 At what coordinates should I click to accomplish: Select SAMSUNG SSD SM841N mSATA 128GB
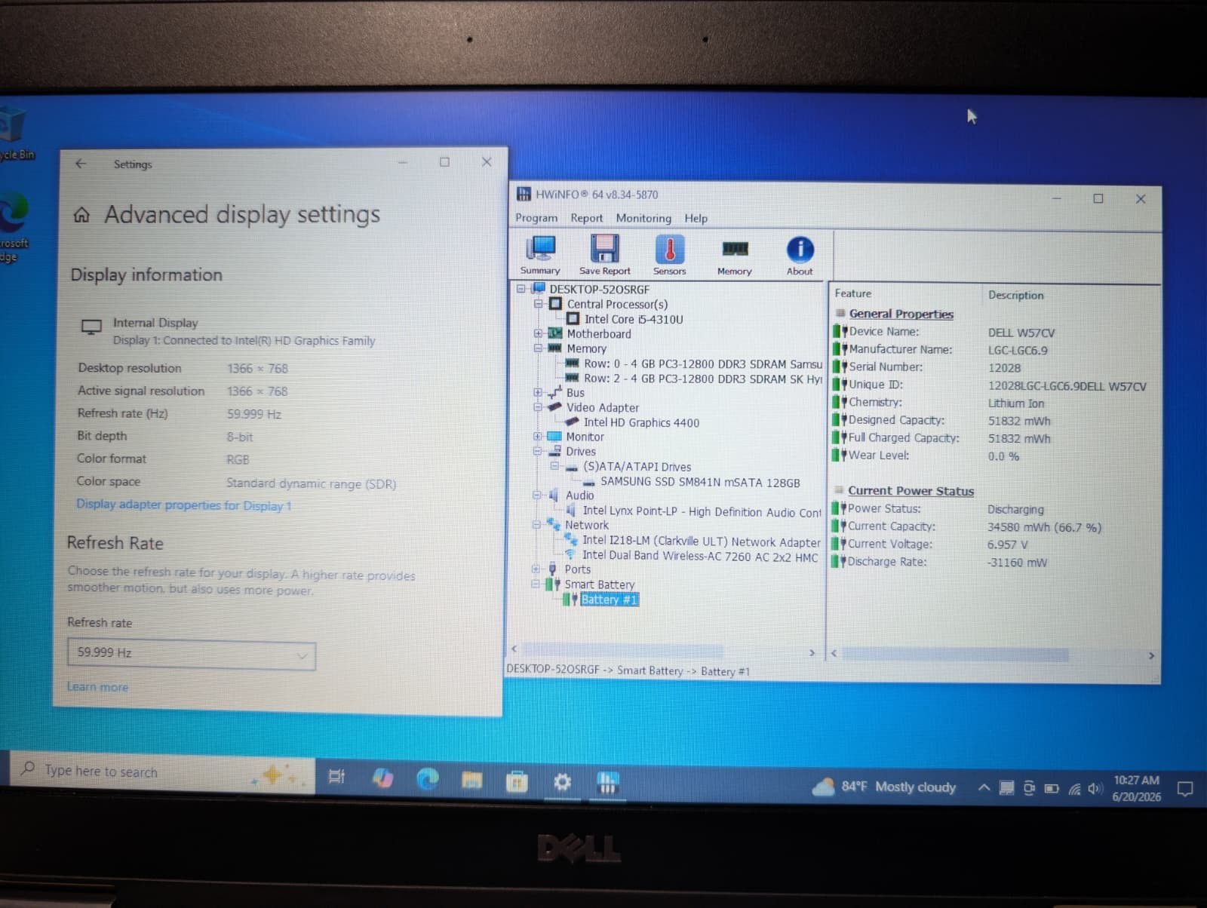coord(700,482)
